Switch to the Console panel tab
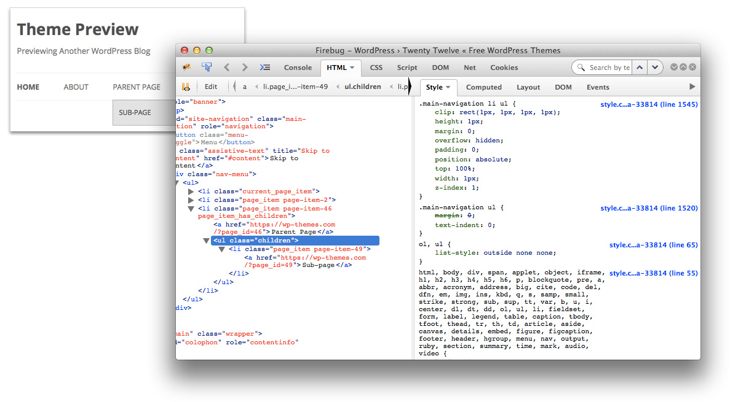The width and height of the screenshot is (738, 402). coord(298,68)
